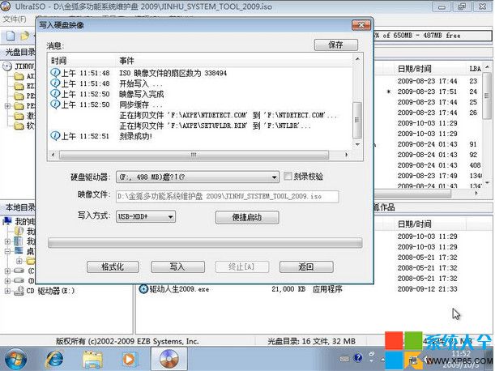Select the CD 驱动器 (E:) drive icon
Viewport: 495px width, 371px height.
click(19, 291)
